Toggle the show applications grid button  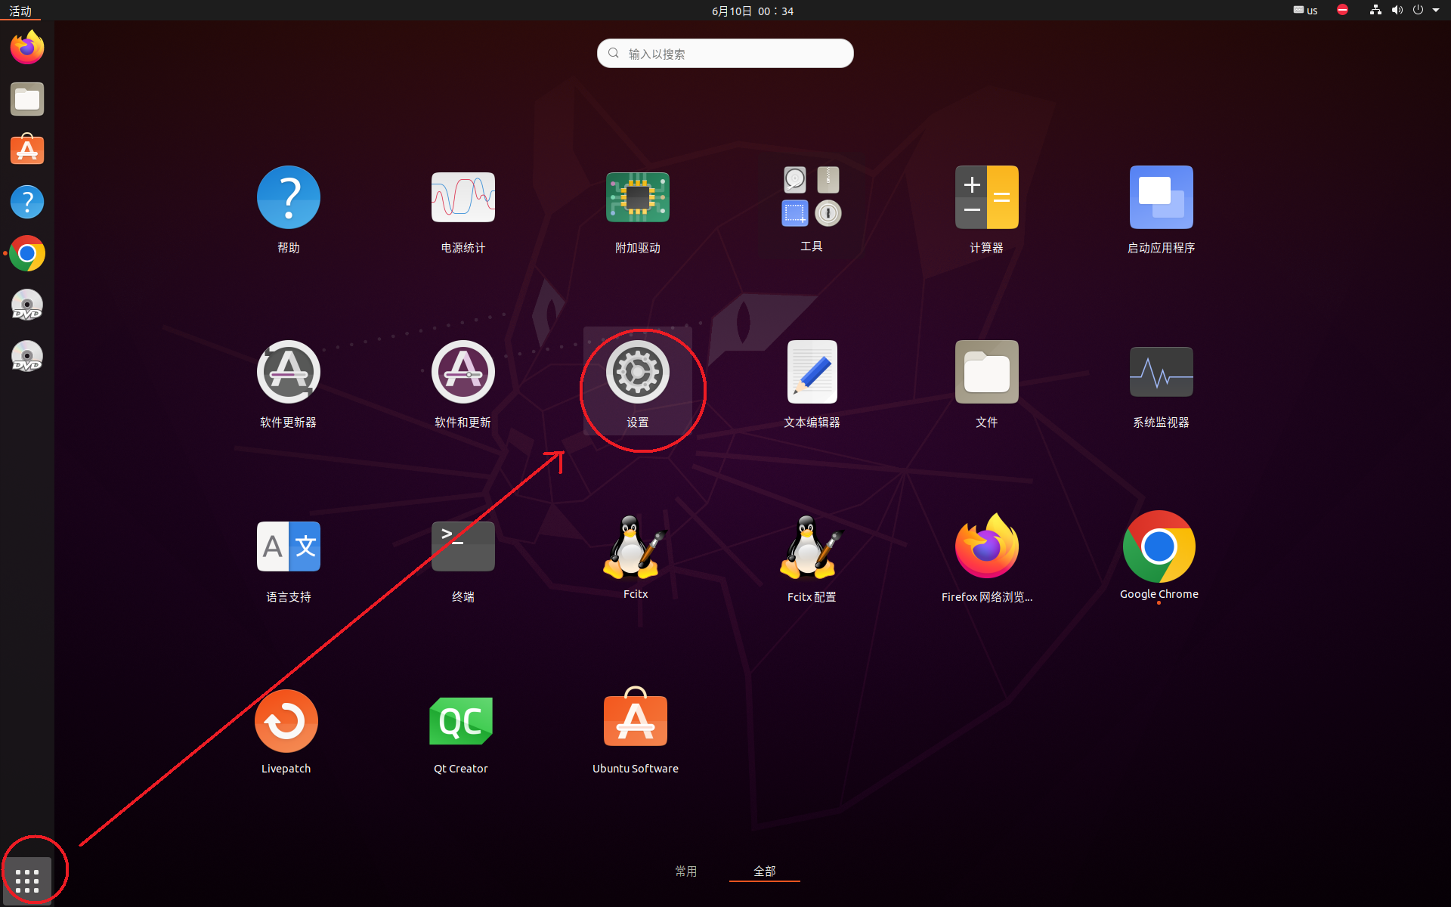27,880
